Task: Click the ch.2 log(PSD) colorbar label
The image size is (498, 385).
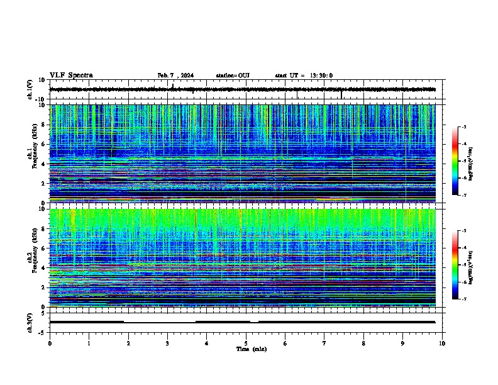Action: tap(471, 268)
